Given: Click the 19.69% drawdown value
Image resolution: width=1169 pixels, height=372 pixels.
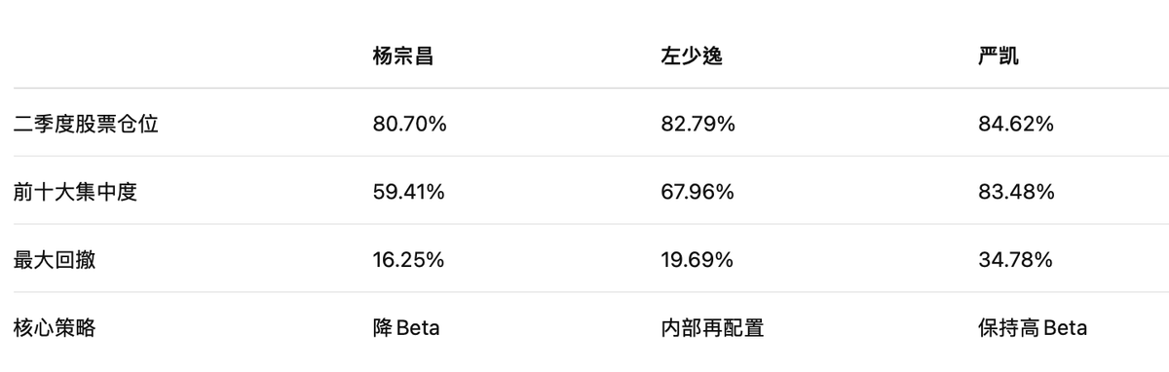Looking at the screenshot, I should coord(698,260).
